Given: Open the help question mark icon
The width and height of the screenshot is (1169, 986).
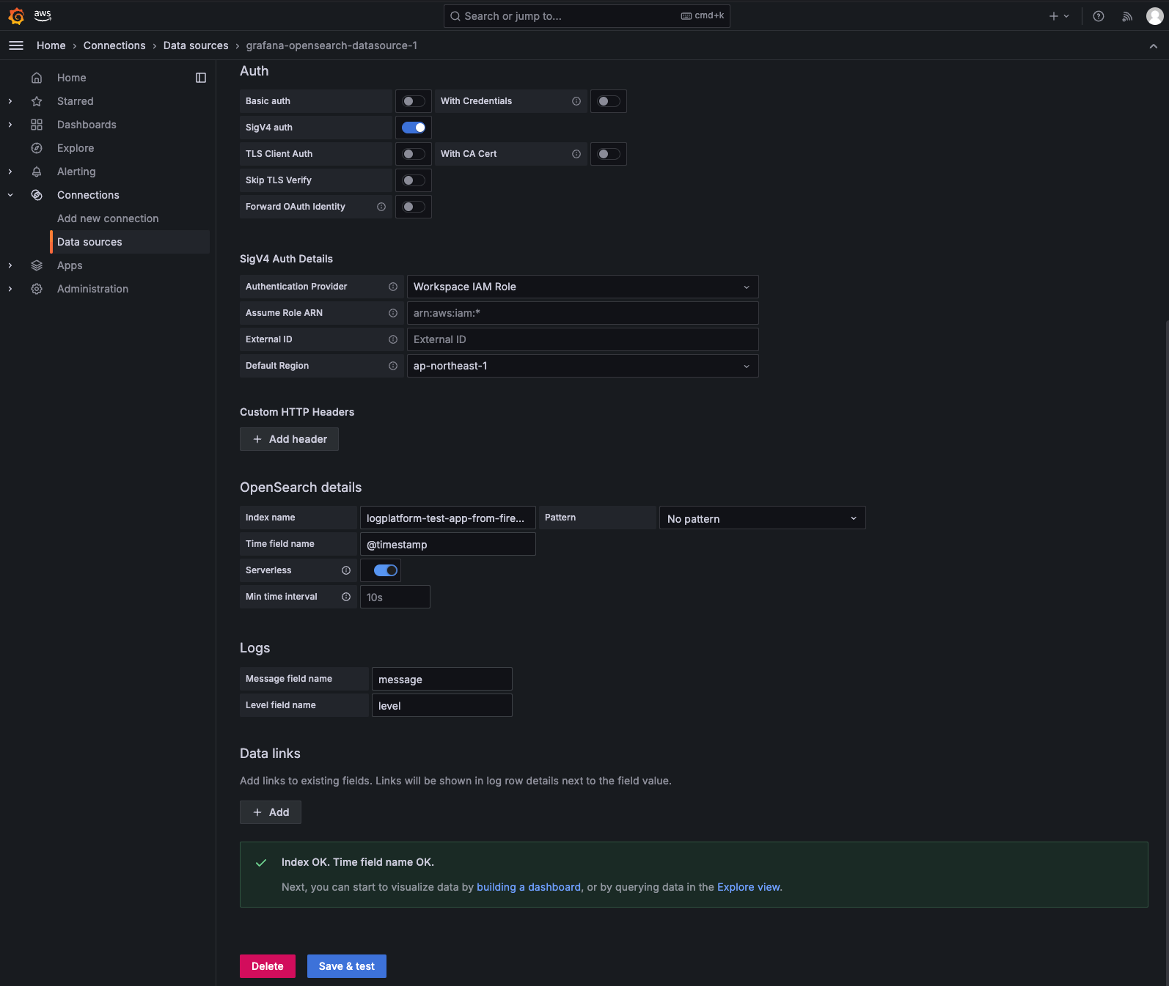Looking at the screenshot, I should point(1099,16).
